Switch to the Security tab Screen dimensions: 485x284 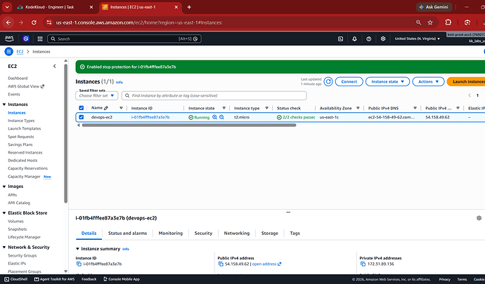coord(203,234)
